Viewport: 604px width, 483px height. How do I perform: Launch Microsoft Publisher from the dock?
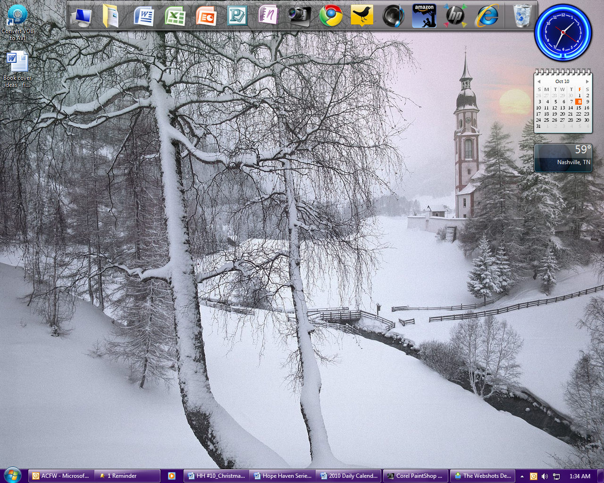coord(237,17)
